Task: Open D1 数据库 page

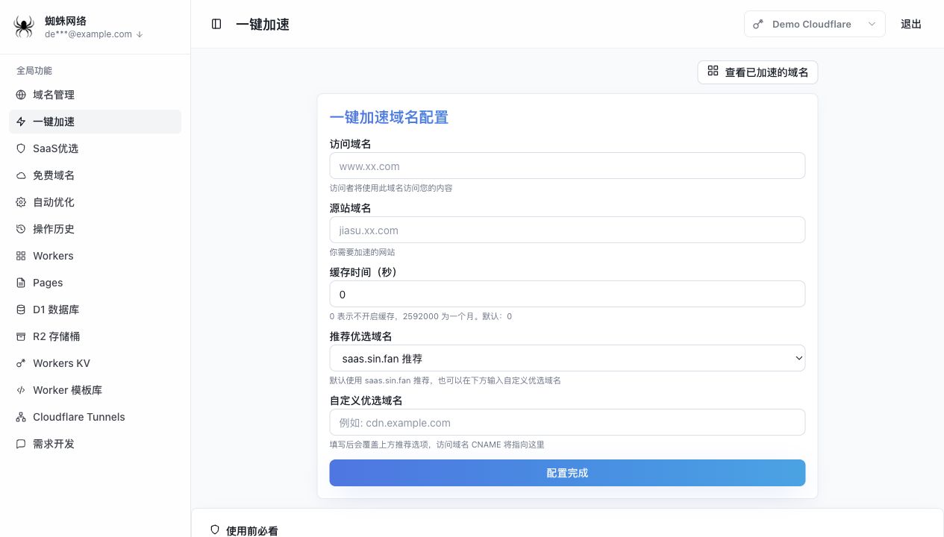Action: 95,310
